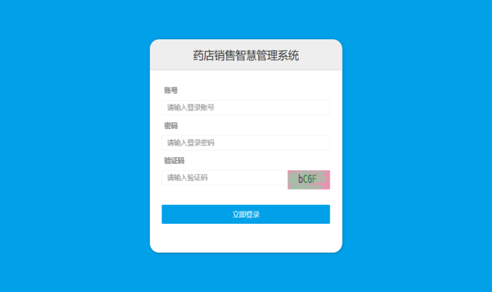
Task: Click the 密码 field label
Action: [x=171, y=126]
